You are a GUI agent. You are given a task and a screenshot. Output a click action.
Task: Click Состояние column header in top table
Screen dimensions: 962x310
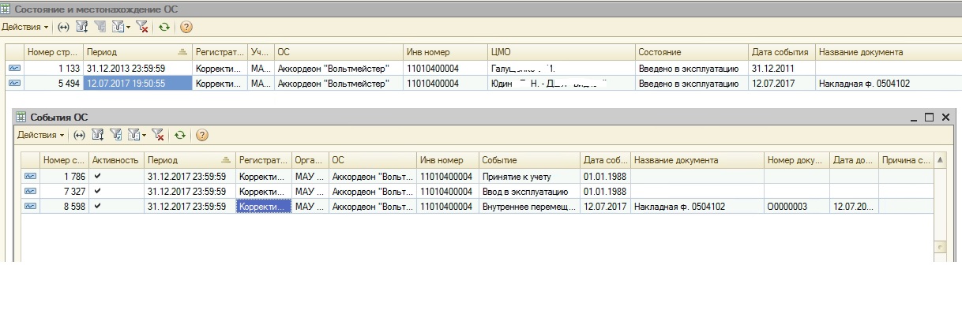click(692, 52)
